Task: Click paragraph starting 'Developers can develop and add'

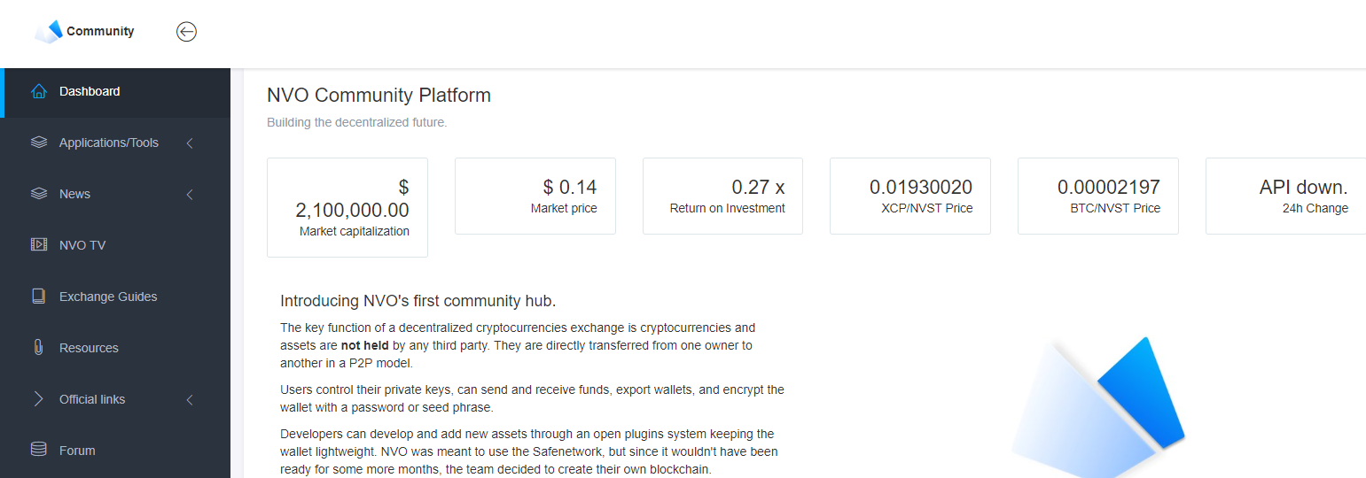Action: 529,451
